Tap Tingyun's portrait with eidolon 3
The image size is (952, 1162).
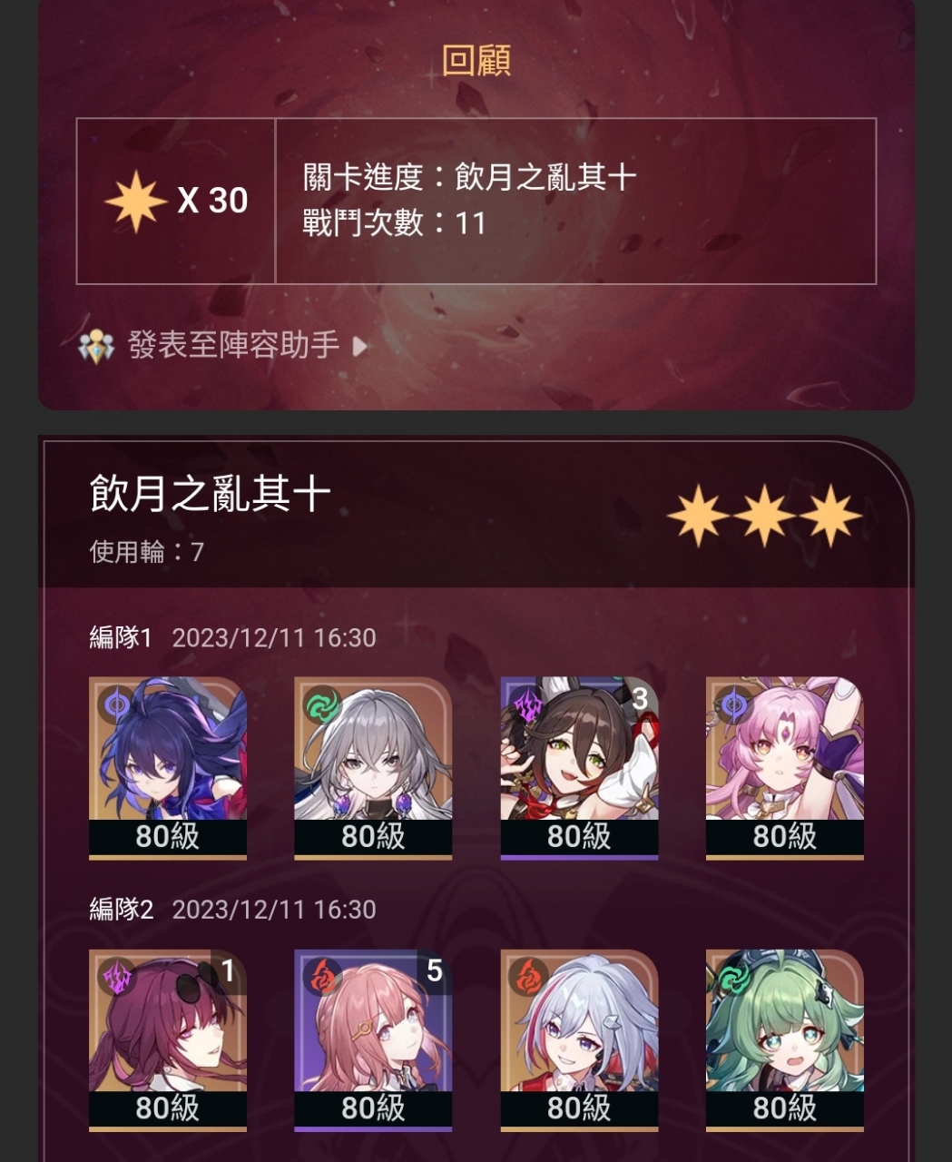[579, 767]
